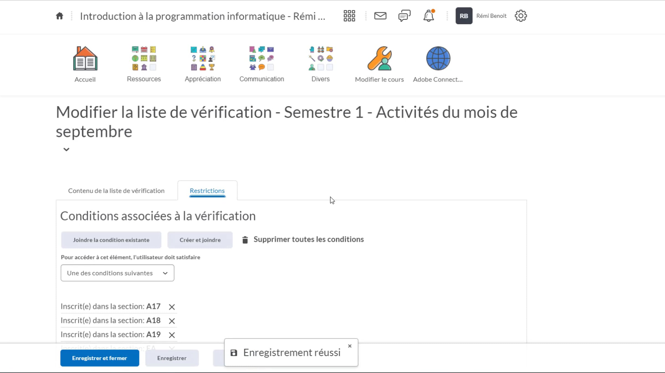Expand the chevron under the page title
This screenshot has width=665, height=373.
(66, 150)
